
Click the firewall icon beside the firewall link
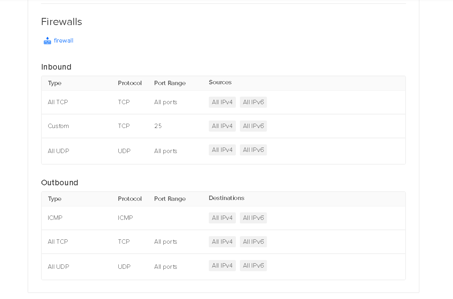(47, 41)
